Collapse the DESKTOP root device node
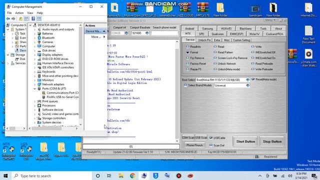320x180 pixels. pos(30,25)
